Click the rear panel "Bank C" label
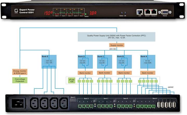This screenshot has height=115, width=187. (x=106, y=99)
